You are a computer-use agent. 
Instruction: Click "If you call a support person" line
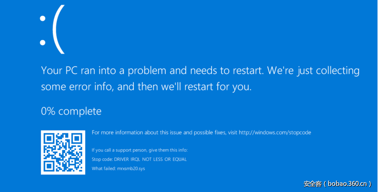[x=139, y=150]
